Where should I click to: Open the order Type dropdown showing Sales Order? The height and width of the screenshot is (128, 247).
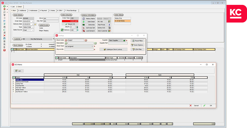tap(33, 27)
